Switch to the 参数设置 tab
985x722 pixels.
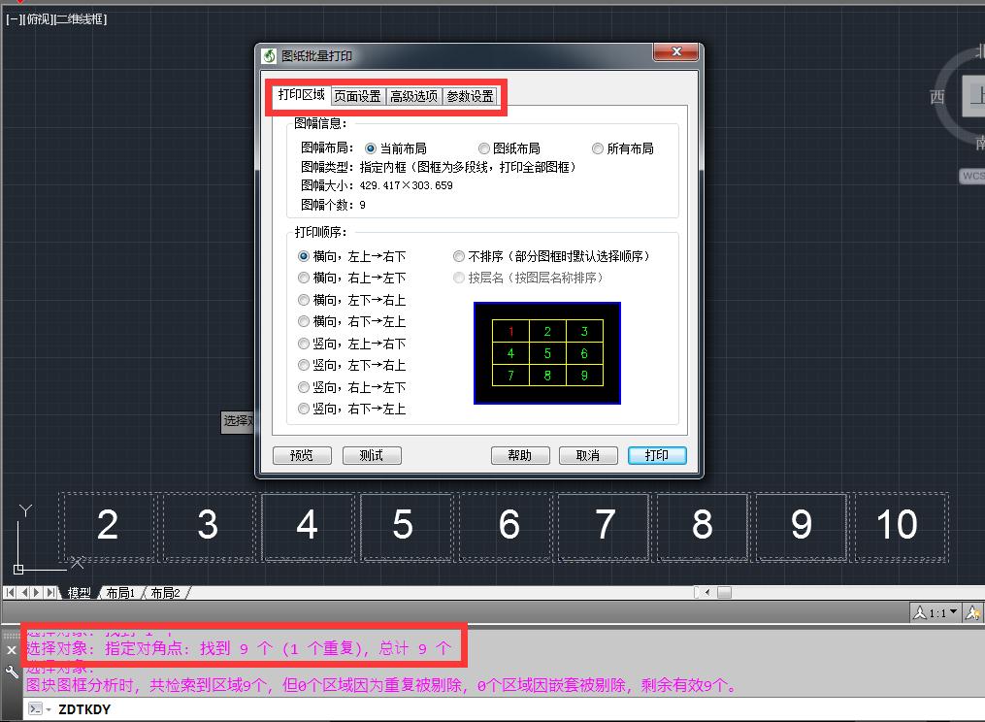[x=472, y=97]
